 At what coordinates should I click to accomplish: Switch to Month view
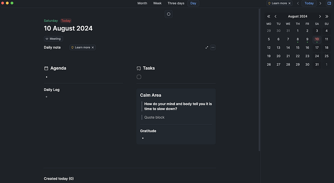point(142,3)
